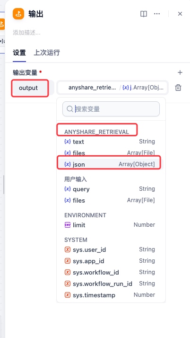Select the query String user input variable
190x338 pixels.
point(110,189)
